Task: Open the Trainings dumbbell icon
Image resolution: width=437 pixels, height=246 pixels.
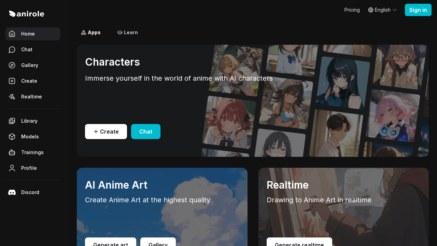Action: pos(12,152)
